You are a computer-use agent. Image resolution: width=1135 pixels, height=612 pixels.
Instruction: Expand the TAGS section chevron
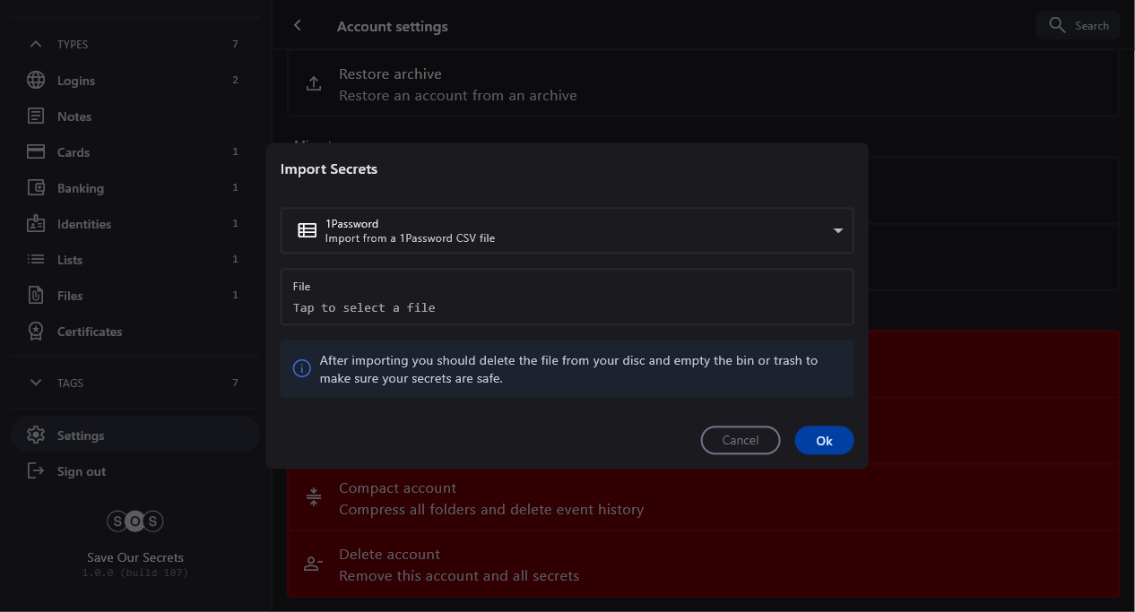pos(36,383)
